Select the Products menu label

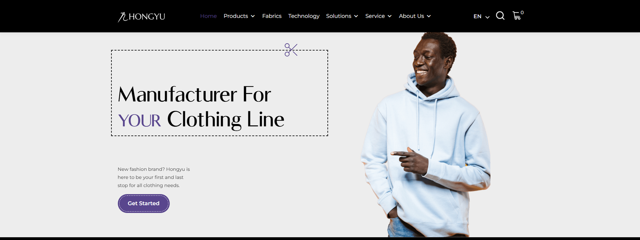(x=236, y=16)
